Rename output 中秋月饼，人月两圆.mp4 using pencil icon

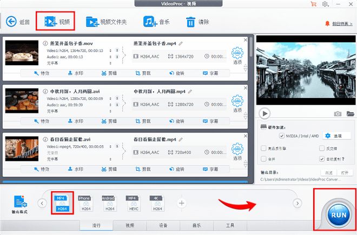coord(191,91)
